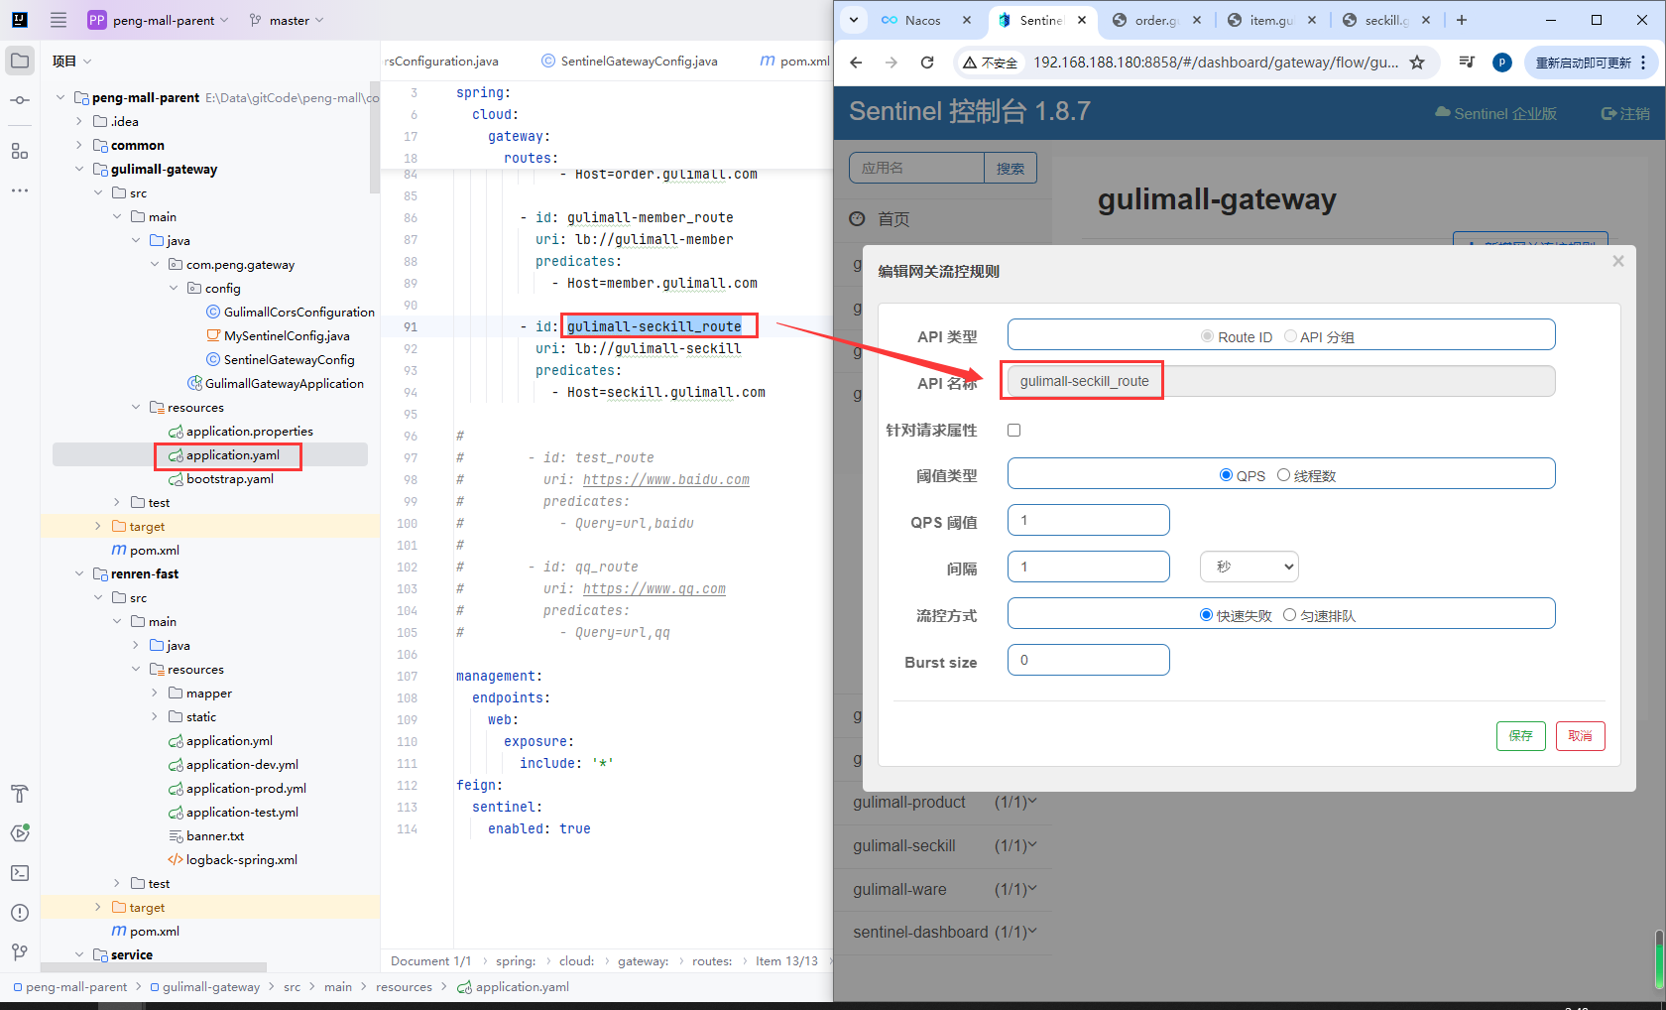
Task: Open the Project tool window folder icon
Action: (20, 61)
